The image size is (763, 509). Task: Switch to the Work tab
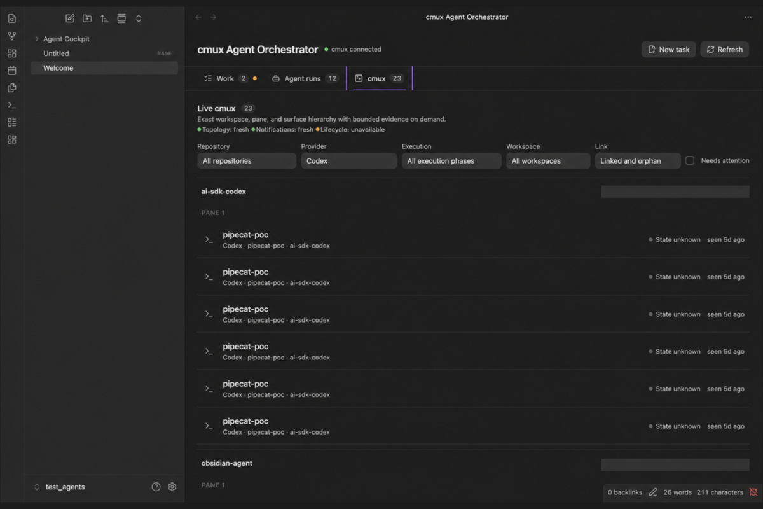coord(230,78)
